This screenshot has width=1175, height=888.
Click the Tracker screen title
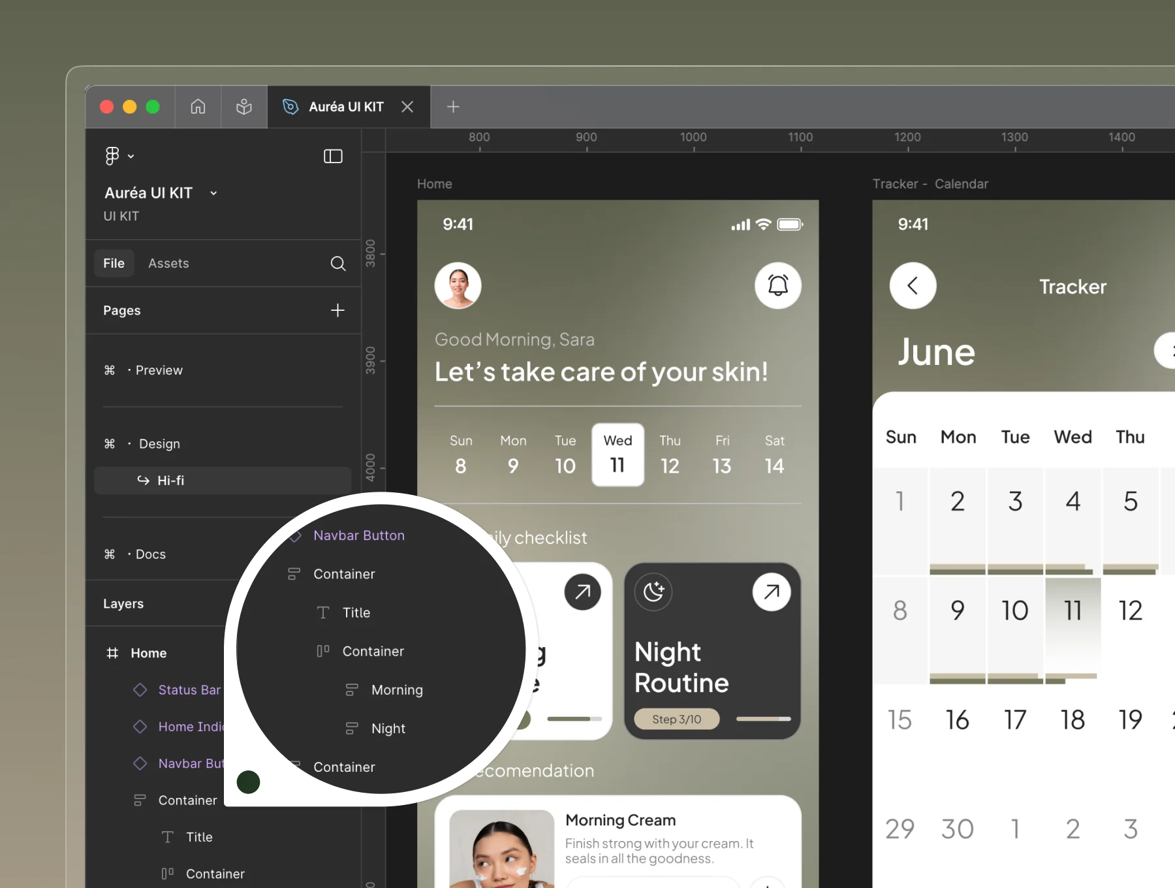coord(1073,287)
